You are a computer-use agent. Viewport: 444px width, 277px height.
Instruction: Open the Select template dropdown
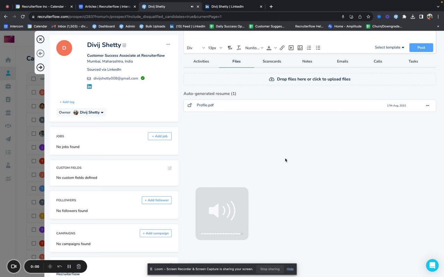(390, 47)
